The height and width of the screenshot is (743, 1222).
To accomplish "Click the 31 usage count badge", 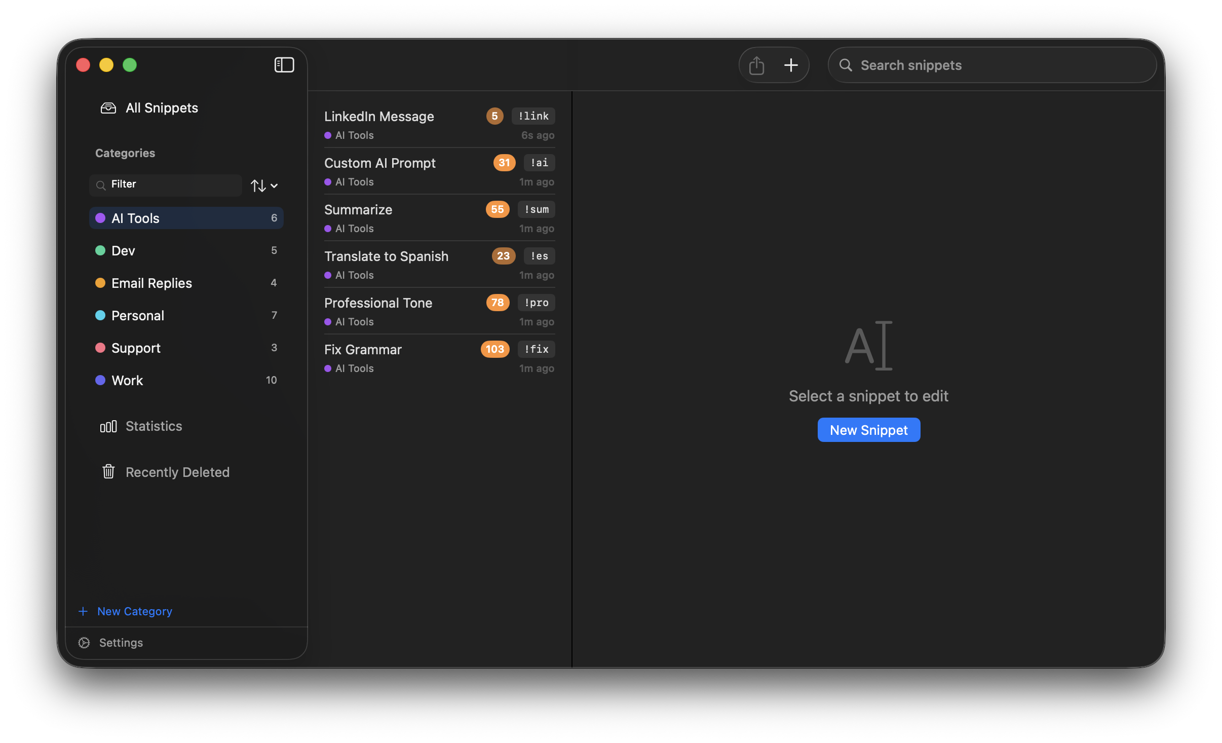I will point(504,163).
